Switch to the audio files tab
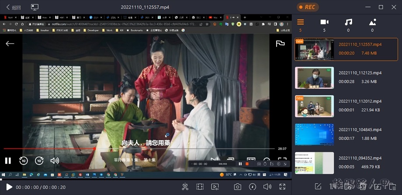 point(348,22)
